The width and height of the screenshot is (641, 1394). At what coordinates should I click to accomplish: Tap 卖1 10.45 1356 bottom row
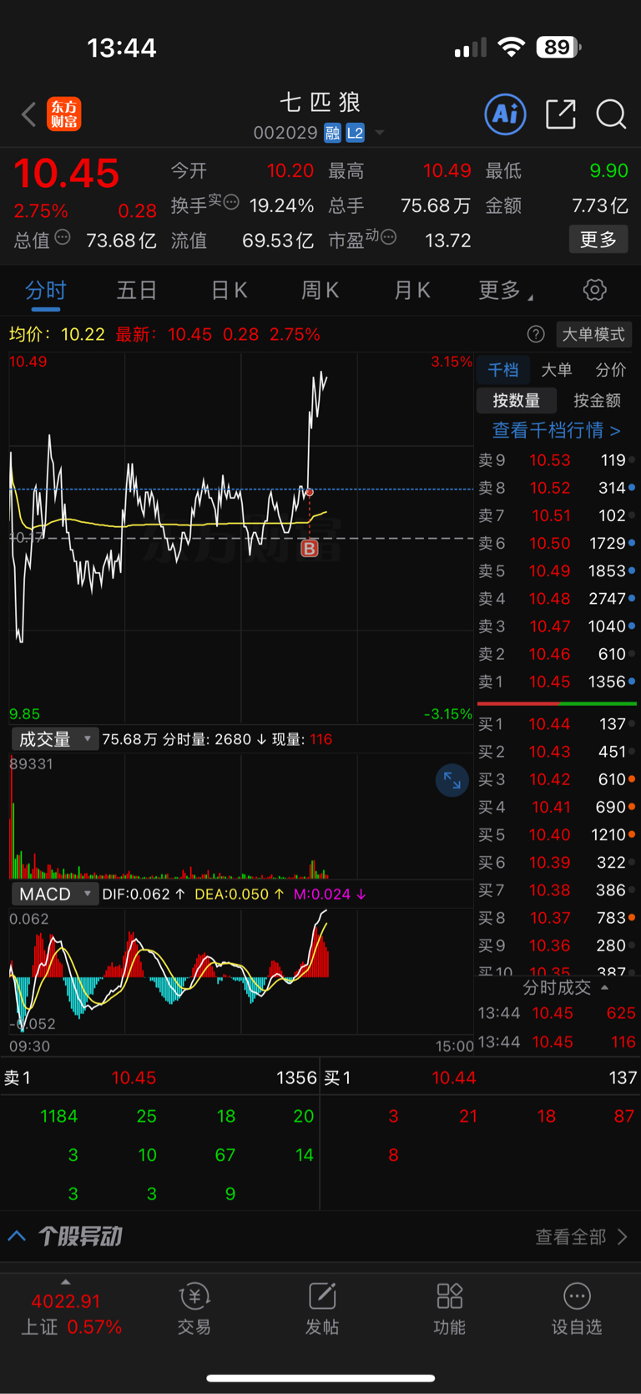pyautogui.click(x=160, y=1077)
